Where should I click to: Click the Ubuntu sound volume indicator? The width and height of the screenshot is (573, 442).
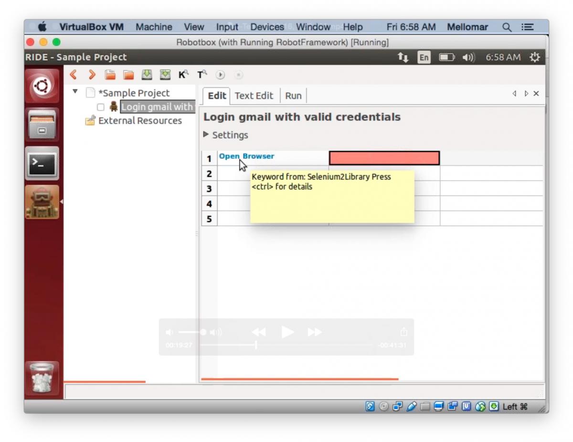[468, 57]
